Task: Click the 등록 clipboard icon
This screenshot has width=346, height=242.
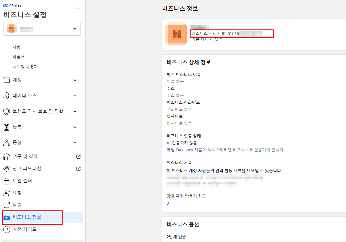Action: (x=6, y=127)
